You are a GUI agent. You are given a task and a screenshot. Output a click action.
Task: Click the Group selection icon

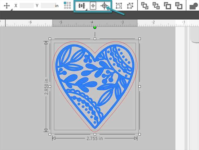tap(119, 6)
